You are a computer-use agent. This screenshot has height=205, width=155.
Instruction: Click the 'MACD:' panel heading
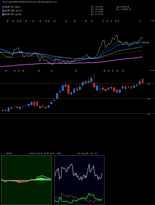[x=9, y=153]
